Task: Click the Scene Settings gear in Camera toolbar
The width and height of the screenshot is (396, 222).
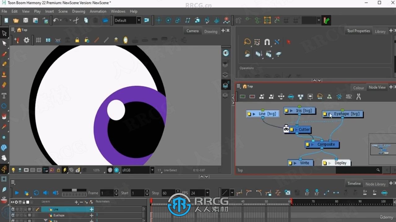Action: coord(27,40)
